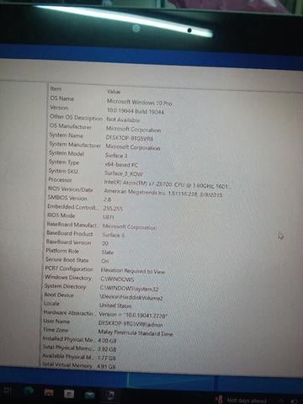Click the 'Item' column header
The height and width of the screenshot is (404, 303).
coord(56,89)
